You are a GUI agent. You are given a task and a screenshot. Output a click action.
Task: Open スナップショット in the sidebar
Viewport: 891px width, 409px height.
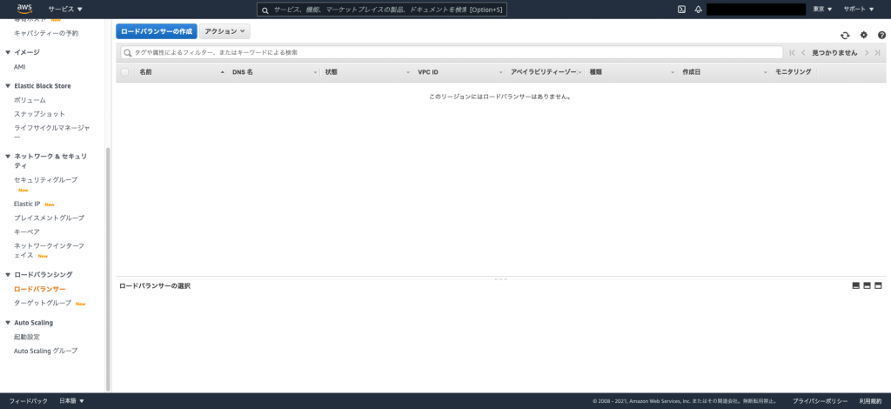pyautogui.click(x=40, y=114)
